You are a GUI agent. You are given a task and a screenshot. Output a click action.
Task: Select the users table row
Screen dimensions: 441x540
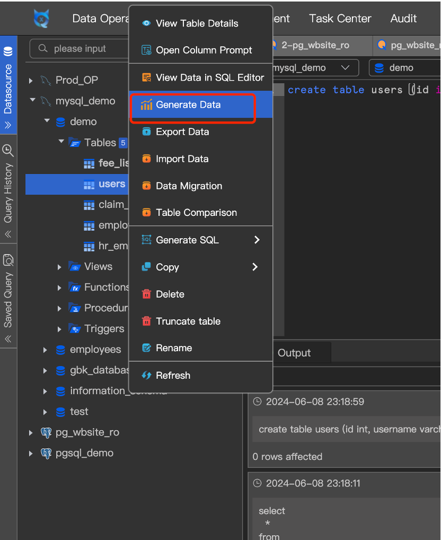coord(77,184)
